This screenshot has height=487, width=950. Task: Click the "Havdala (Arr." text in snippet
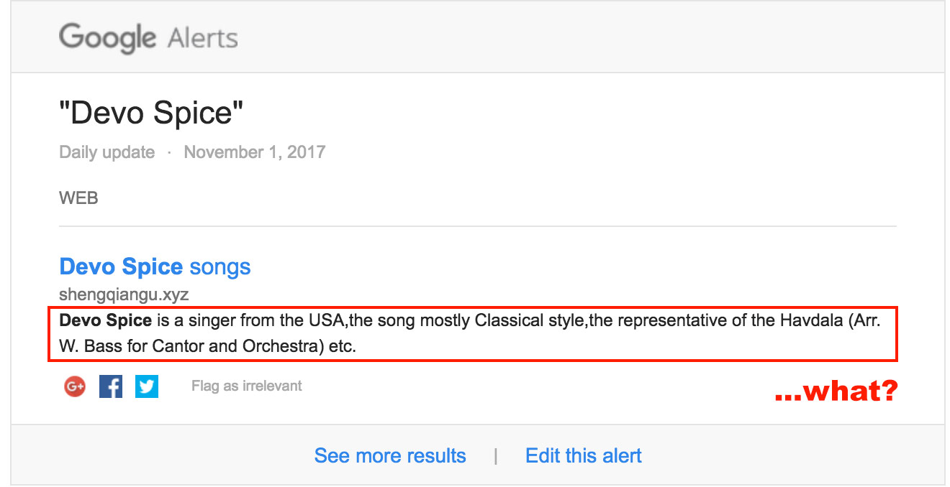tap(837, 320)
